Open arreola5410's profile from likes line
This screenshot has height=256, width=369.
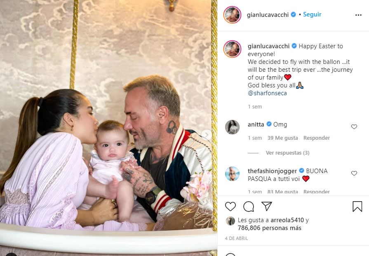pos(287,220)
